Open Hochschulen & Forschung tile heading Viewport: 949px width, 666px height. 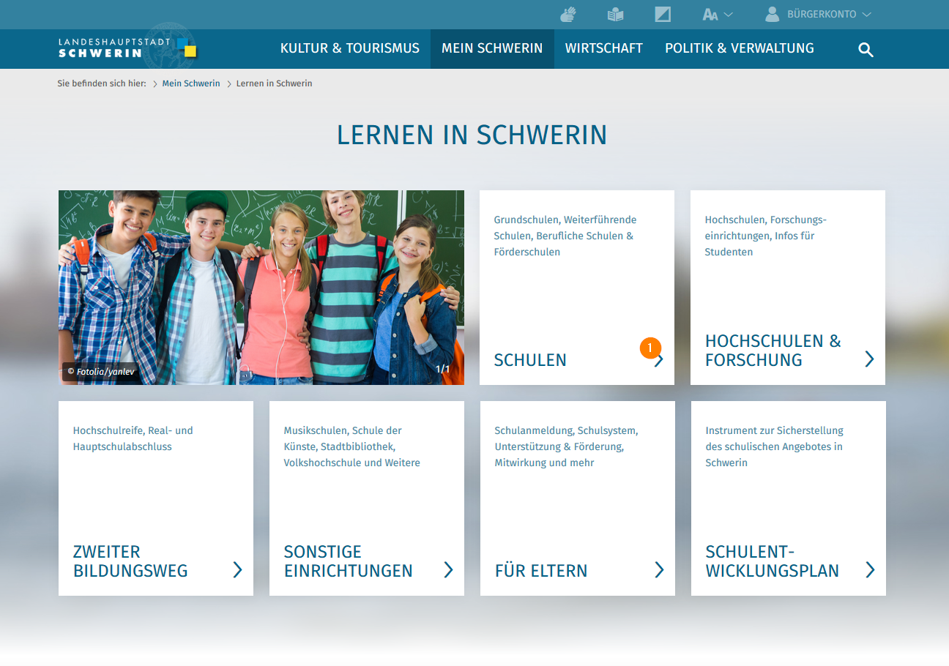tap(773, 351)
